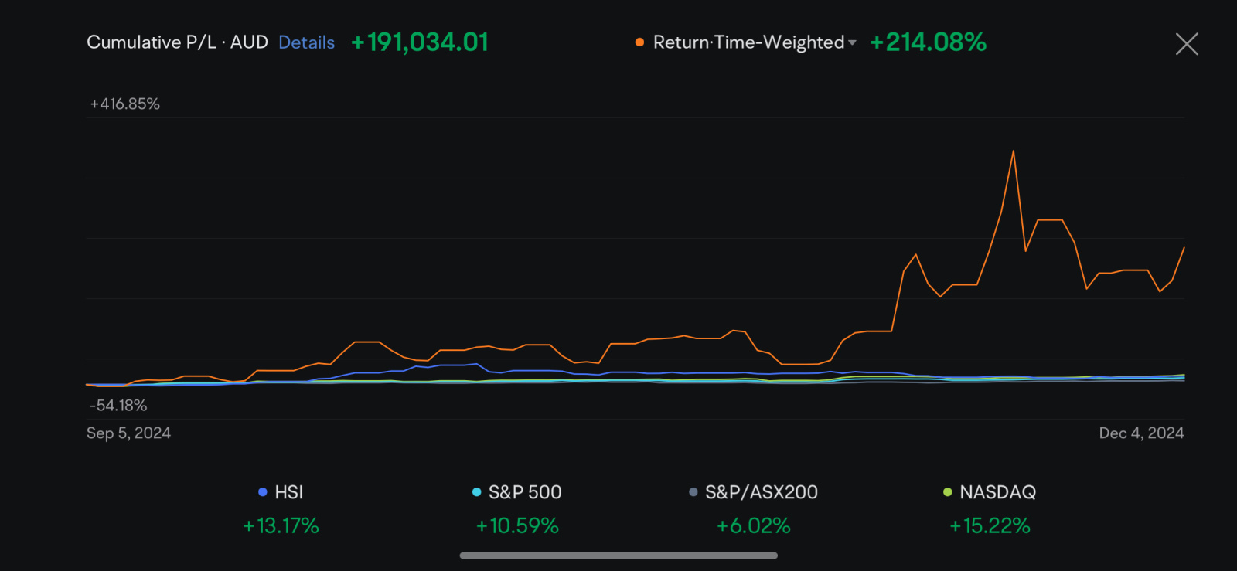Click the Cumulative P/L · AUD title
The image size is (1237, 571).
pyautogui.click(x=177, y=42)
